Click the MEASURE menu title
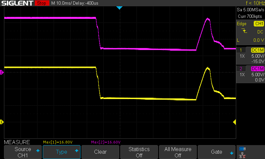This screenshot has height=159, width=265. (x=17, y=142)
